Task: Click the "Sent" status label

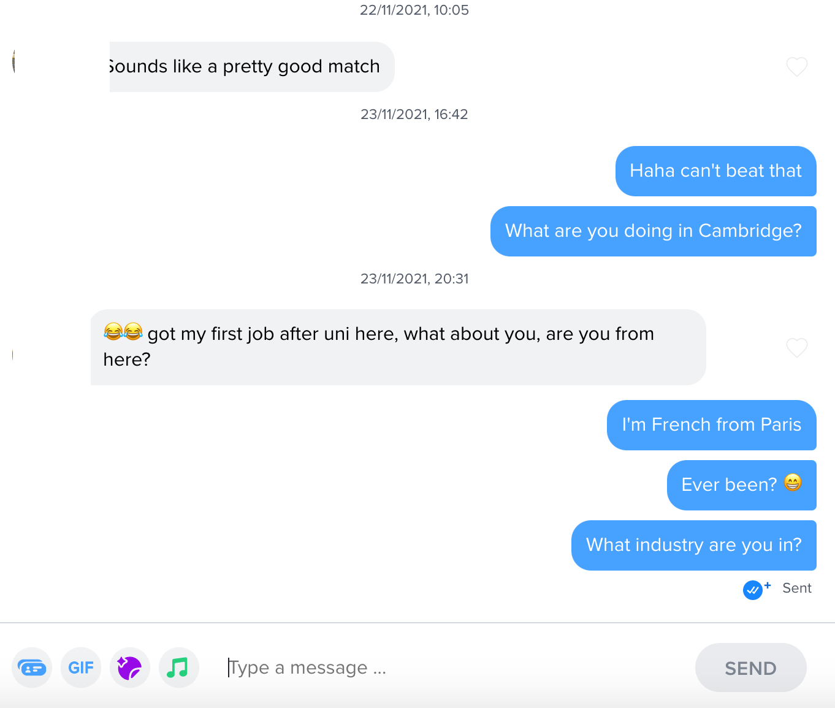Action: pos(797,588)
